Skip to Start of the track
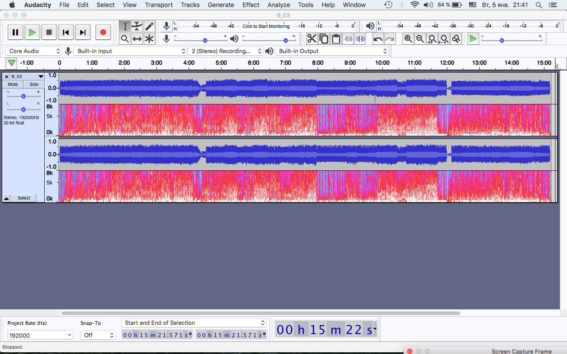 (x=66, y=32)
